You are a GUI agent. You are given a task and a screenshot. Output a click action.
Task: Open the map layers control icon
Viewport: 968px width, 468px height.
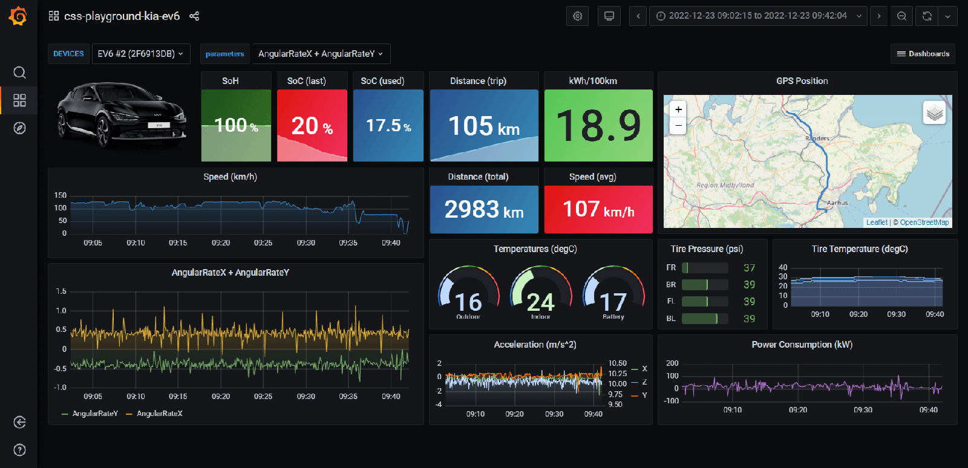[x=935, y=112]
